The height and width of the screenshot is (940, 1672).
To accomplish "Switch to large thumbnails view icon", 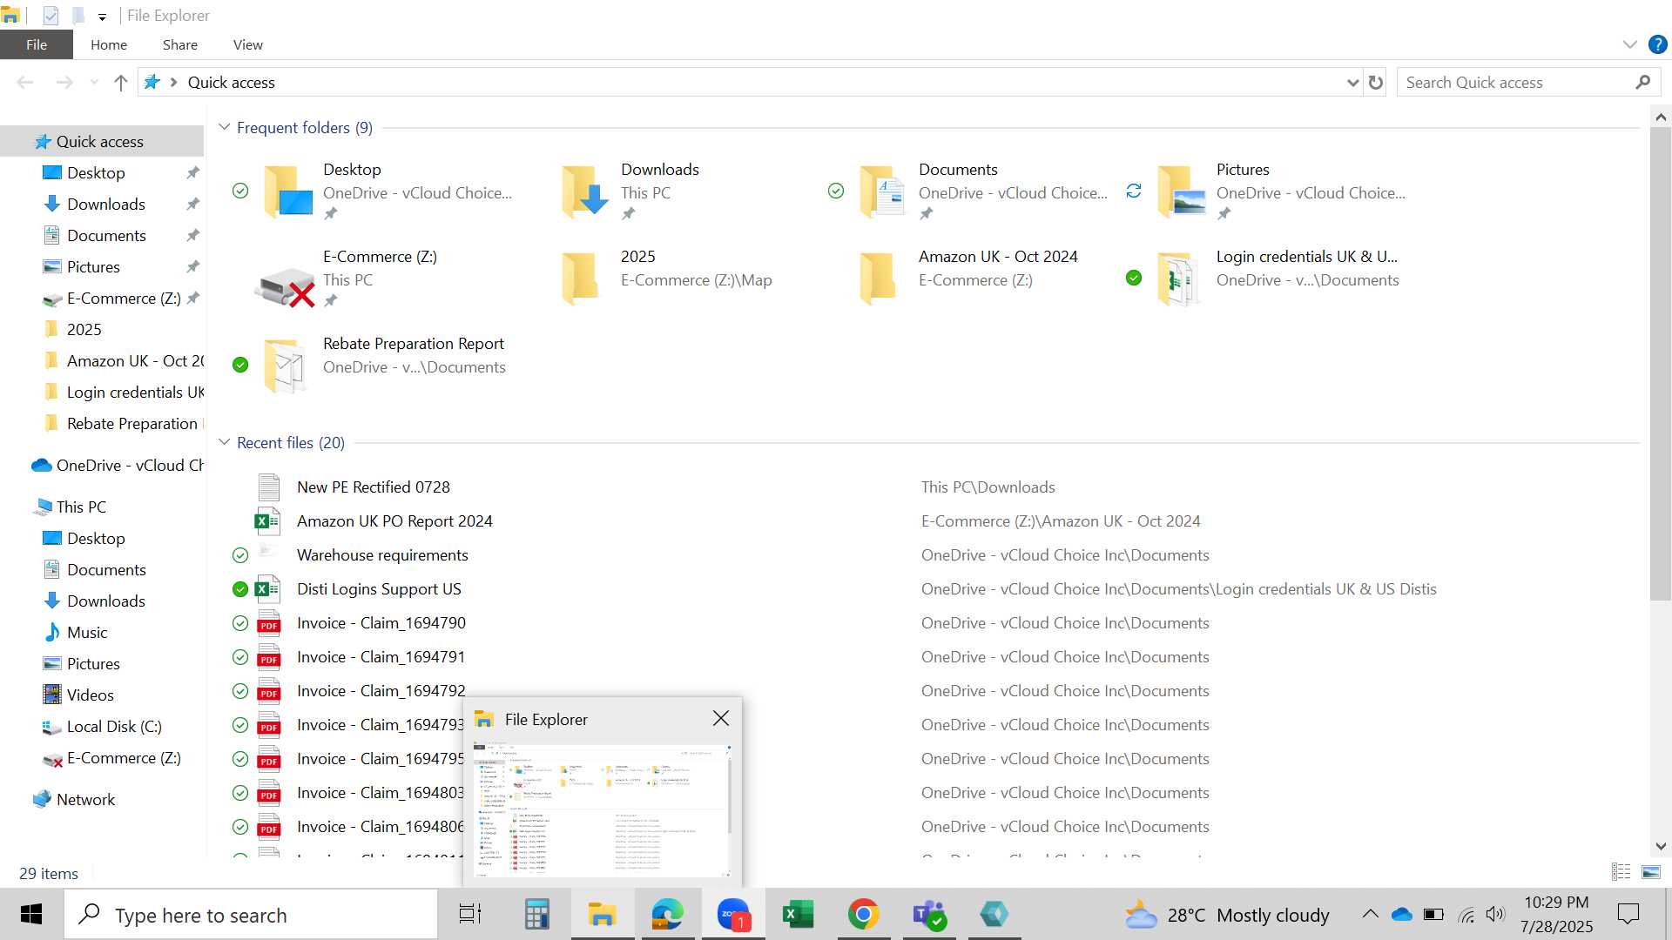I will [x=1650, y=872].
